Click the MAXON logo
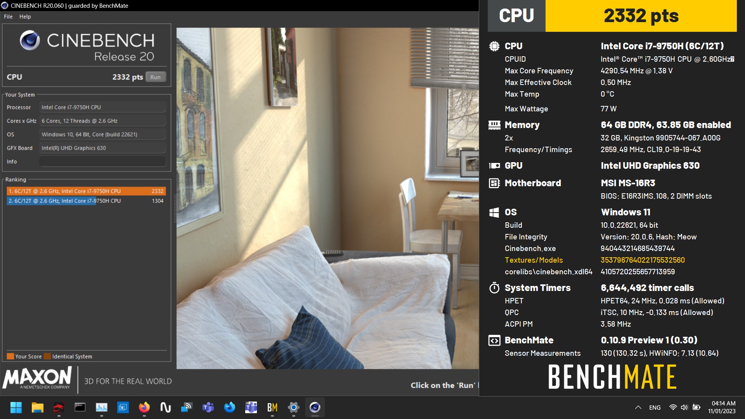 tap(37, 378)
